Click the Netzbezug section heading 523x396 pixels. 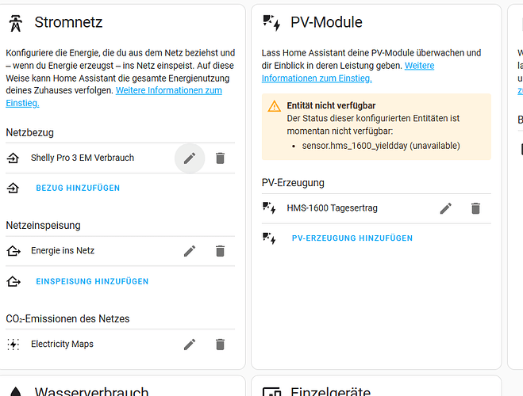pos(29,132)
